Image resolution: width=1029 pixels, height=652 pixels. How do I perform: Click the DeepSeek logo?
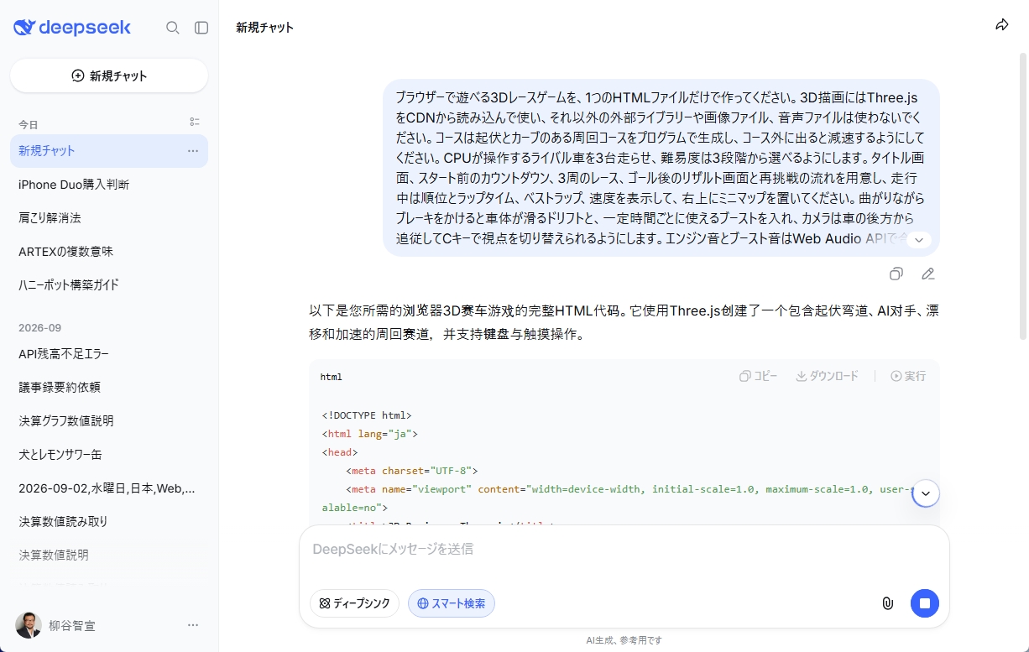point(72,28)
